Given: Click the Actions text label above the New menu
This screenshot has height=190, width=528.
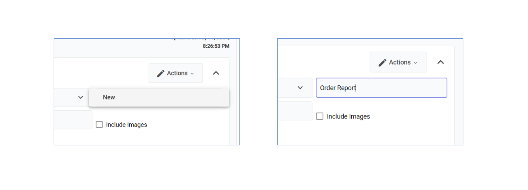Looking at the screenshot, I should pyautogui.click(x=177, y=73).
